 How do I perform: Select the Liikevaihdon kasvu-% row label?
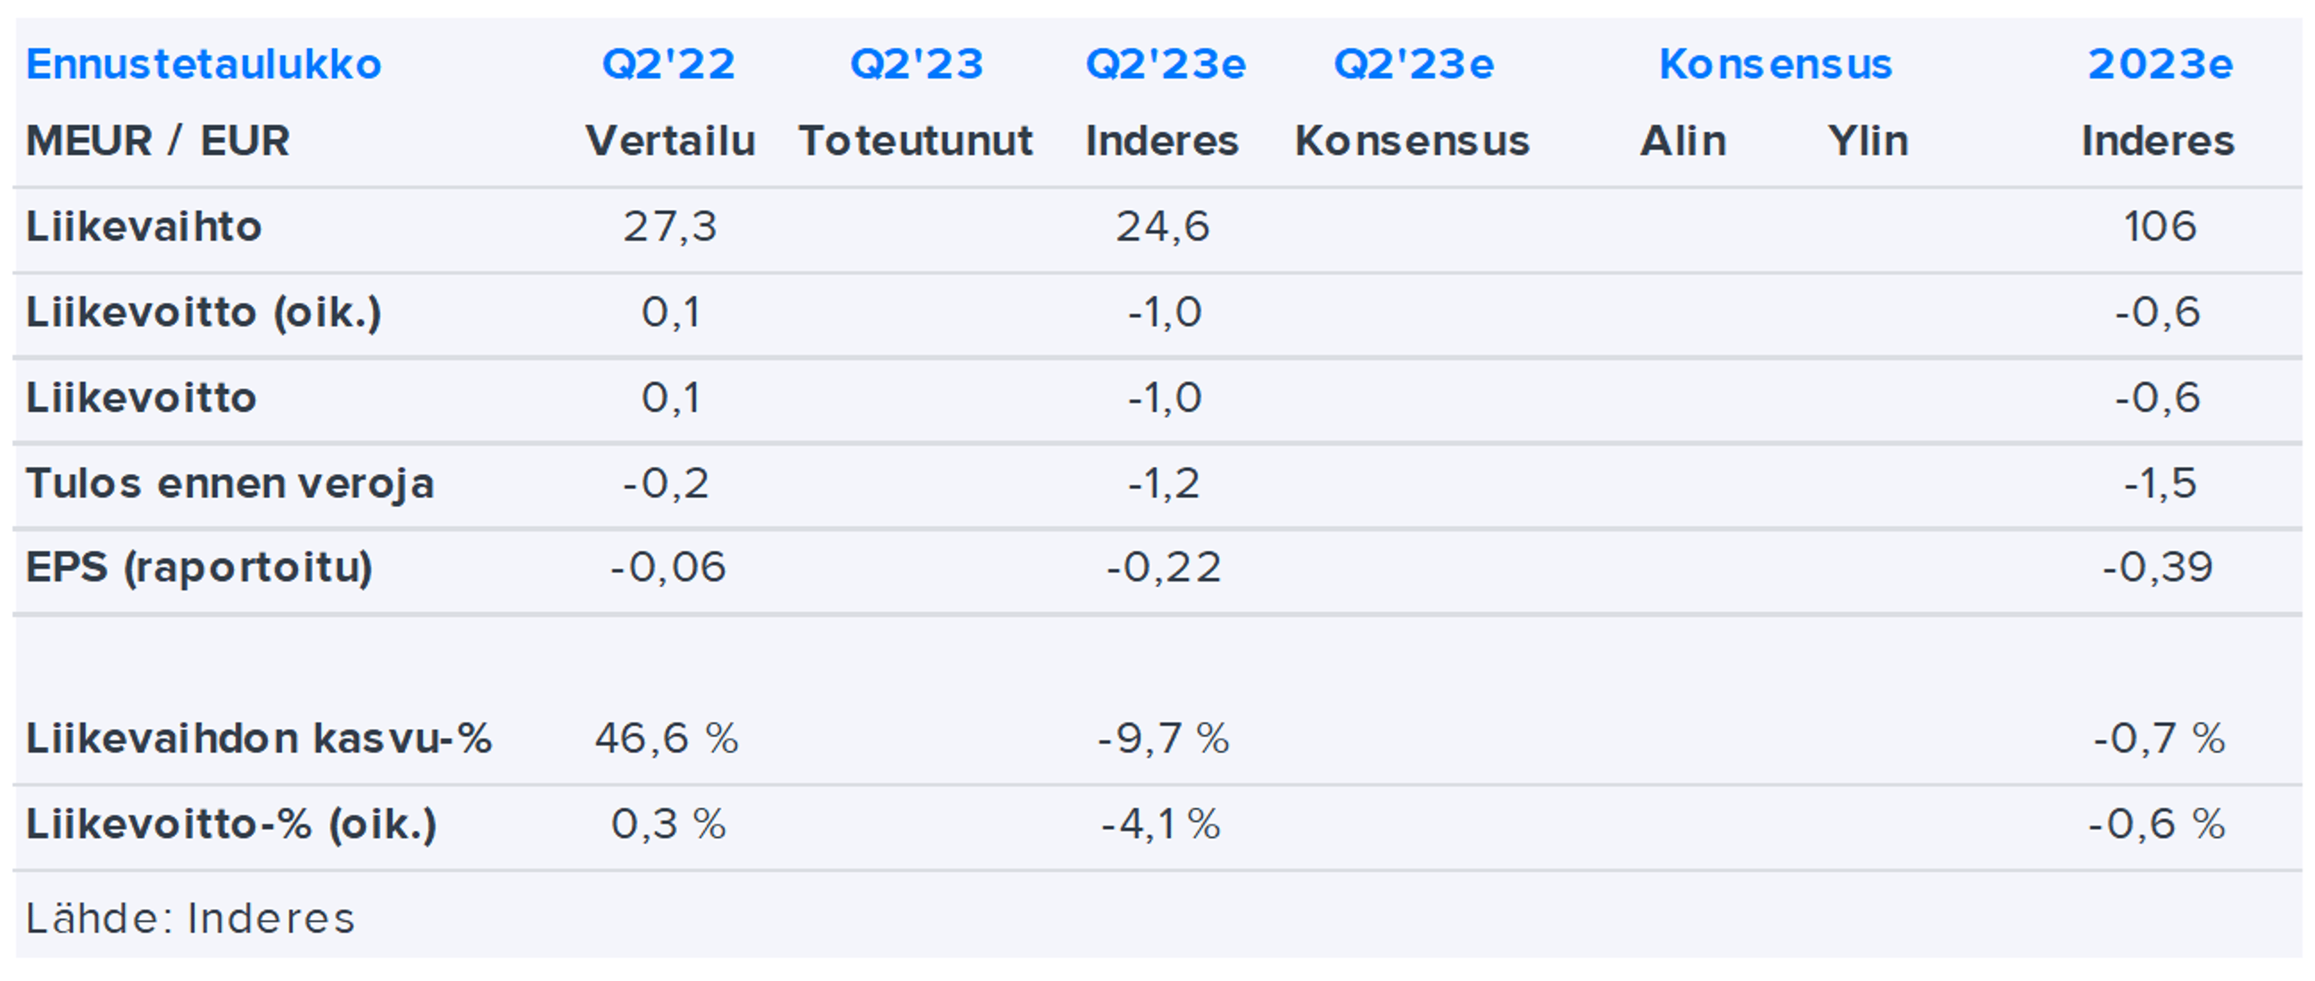tap(259, 738)
